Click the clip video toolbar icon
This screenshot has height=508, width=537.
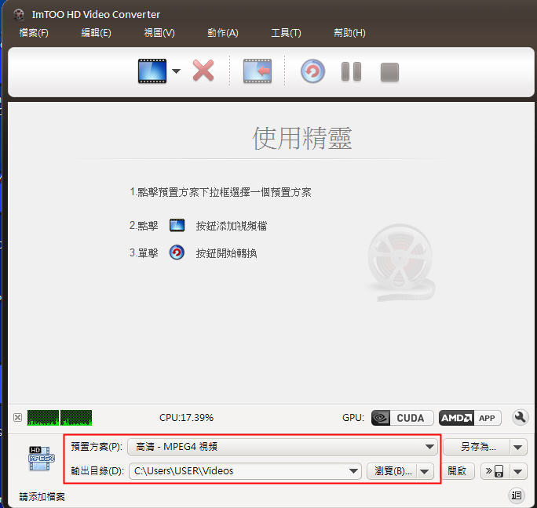tap(257, 71)
